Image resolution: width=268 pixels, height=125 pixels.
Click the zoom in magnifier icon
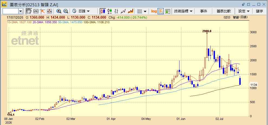[x=59, y=11]
